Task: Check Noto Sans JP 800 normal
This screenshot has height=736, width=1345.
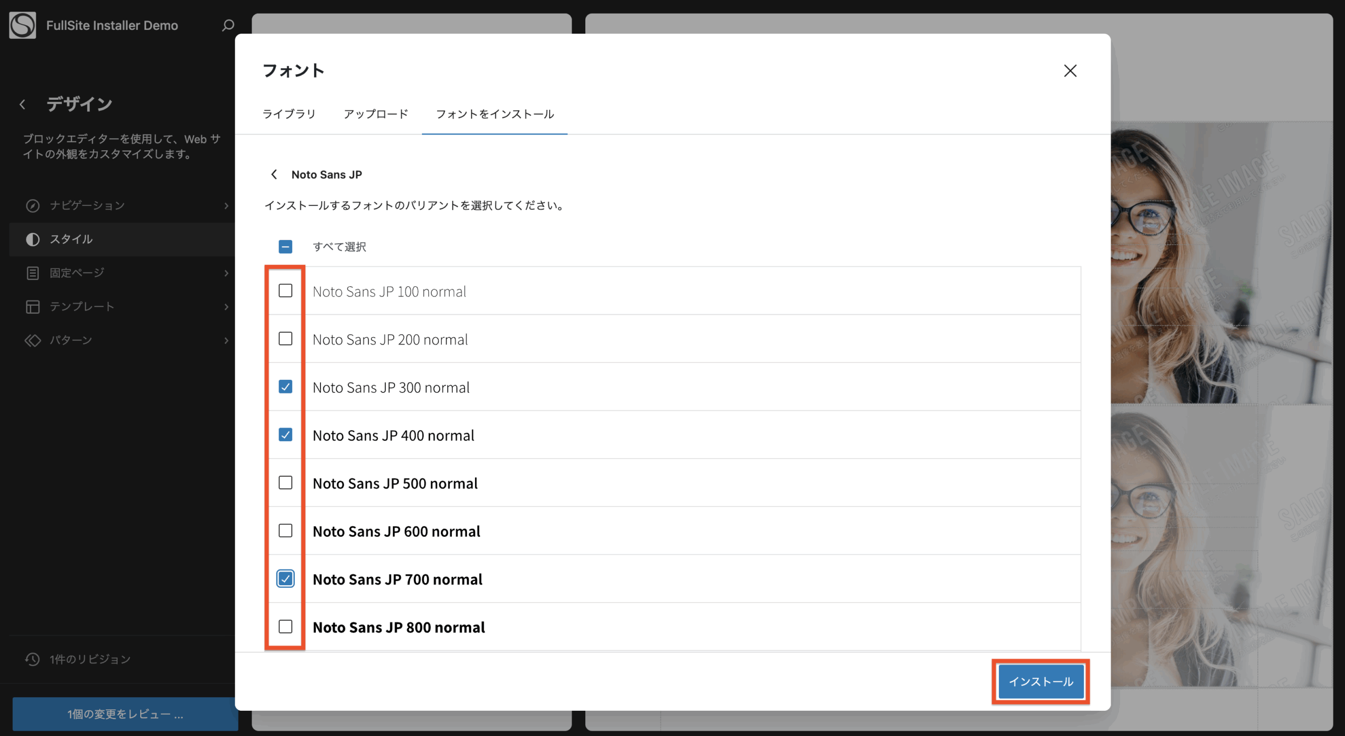Action: coord(285,626)
